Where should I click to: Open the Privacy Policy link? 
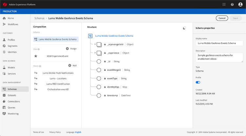point(55,132)
